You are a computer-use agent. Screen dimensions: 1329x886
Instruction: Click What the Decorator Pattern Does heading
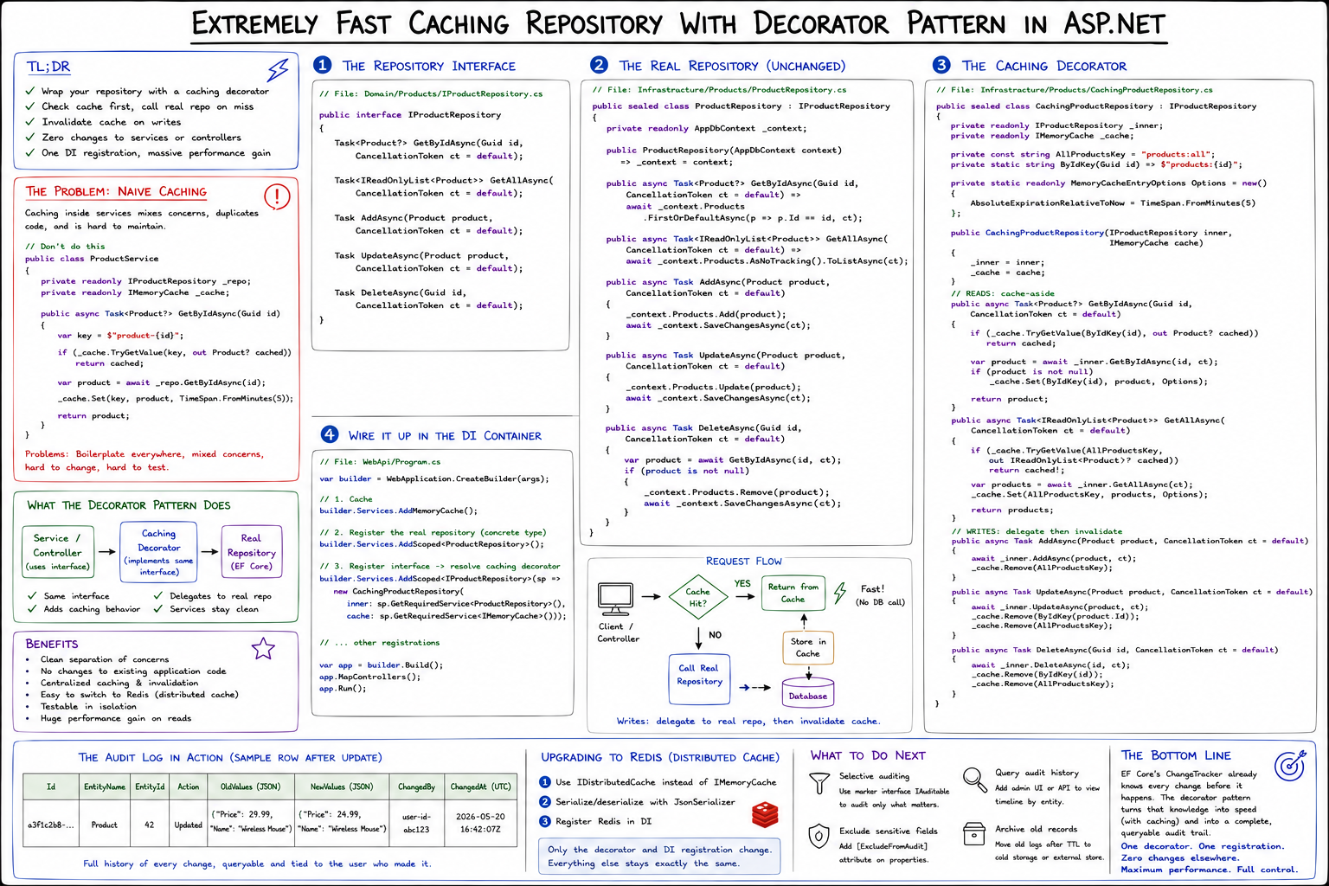point(128,504)
